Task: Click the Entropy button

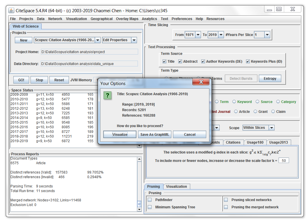Action: pyautogui.click(x=270, y=79)
